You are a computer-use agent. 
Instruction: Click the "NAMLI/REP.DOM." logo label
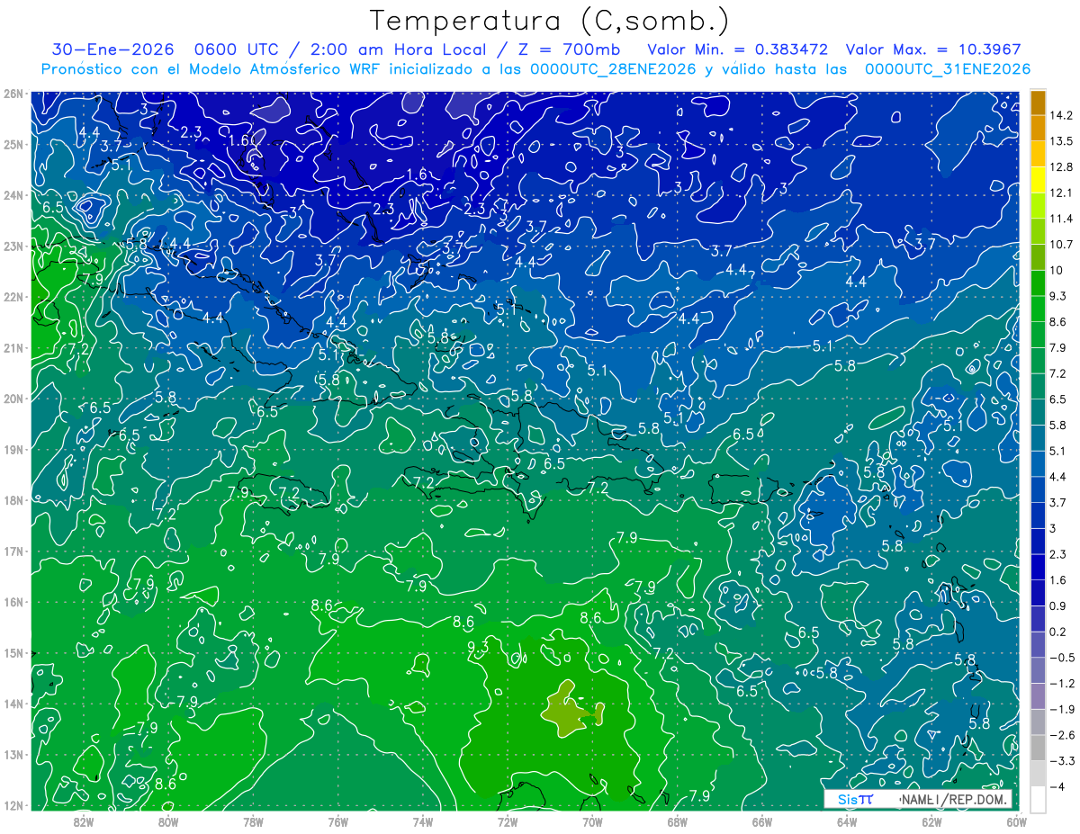[954, 799]
